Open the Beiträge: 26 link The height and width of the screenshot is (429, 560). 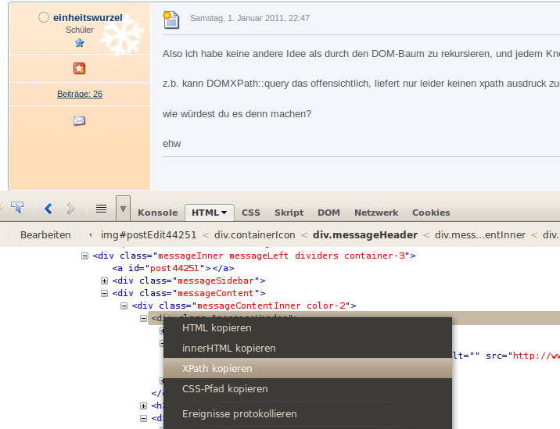(x=79, y=94)
